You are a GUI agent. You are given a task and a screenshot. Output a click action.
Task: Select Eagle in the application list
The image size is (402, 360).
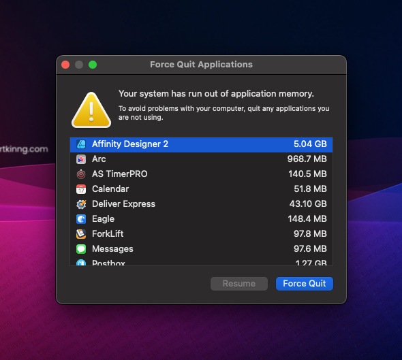coord(201,219)
